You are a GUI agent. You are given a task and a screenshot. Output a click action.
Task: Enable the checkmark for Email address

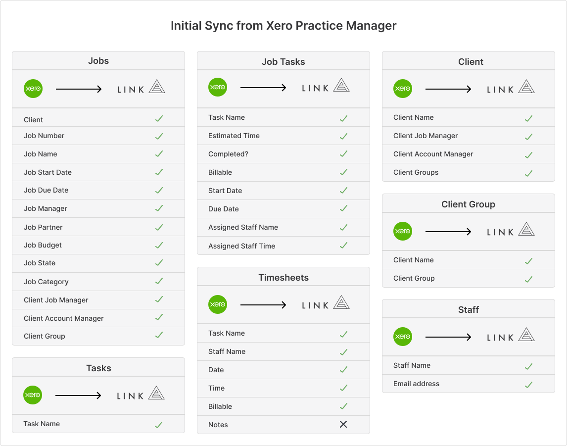pyautogui.click(x=528, y=384)
